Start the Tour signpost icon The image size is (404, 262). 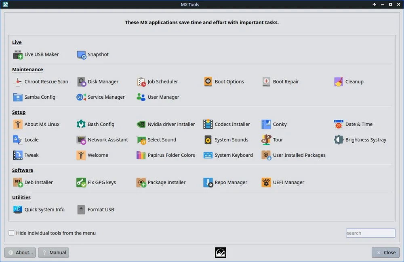click(266, 140)
